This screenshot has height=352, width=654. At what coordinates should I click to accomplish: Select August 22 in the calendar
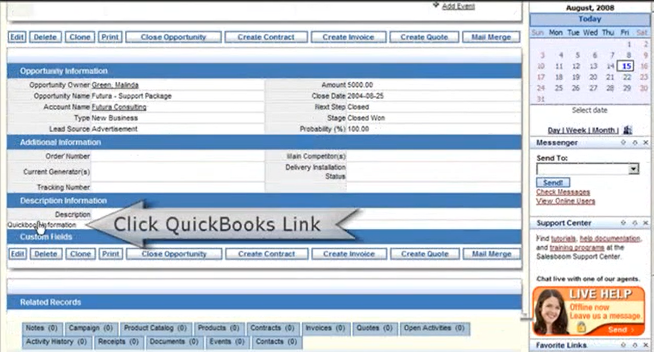pyautogui.click(x=627, y=78)
